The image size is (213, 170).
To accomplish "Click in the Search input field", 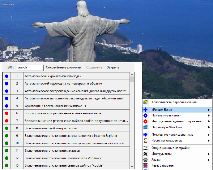I will click(x=30, y=67).
